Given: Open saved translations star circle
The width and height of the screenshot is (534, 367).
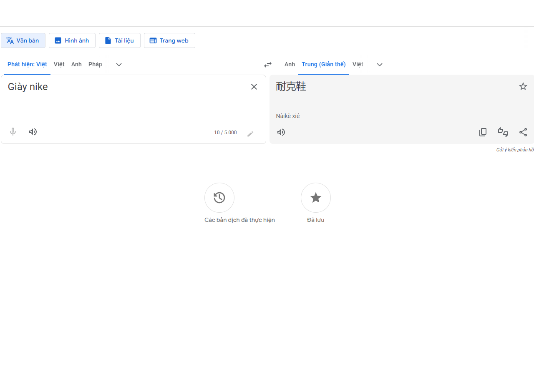Looking at the screenshot, I should 316,198.
